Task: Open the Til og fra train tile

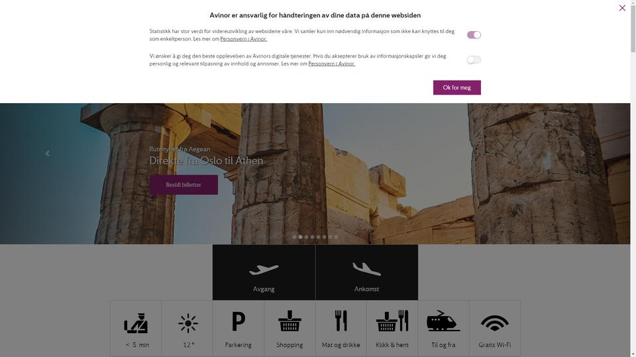Action: click(443, 329)
